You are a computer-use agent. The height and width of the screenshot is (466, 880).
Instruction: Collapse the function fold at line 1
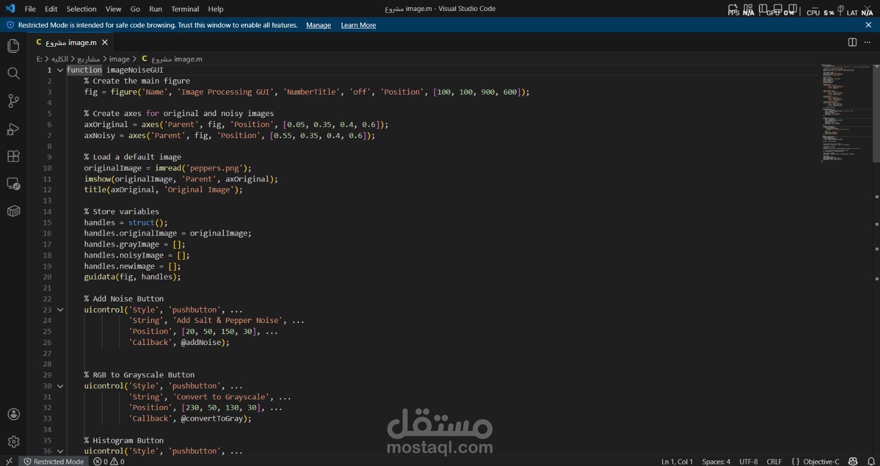tap(60, 70)
